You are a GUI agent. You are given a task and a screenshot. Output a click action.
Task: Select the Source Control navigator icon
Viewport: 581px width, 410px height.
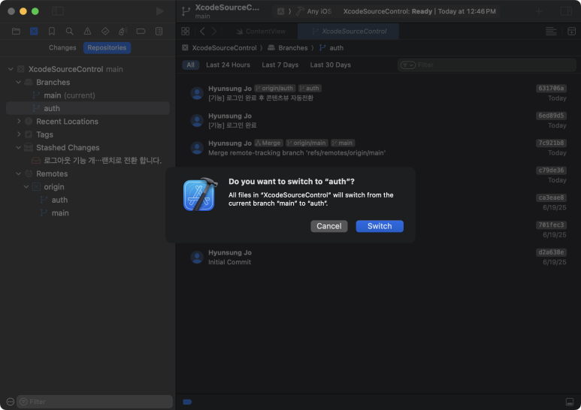pyautogui.click(x=34, y=32)
